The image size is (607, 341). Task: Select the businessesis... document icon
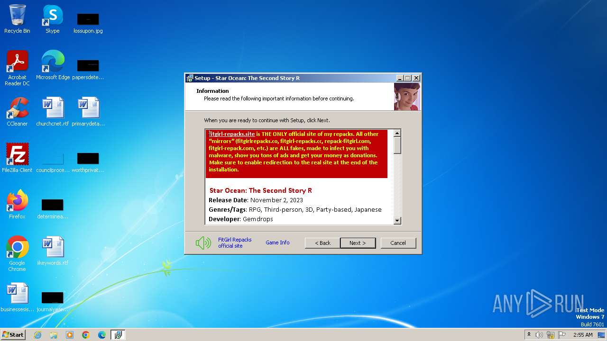coord(17,297)
